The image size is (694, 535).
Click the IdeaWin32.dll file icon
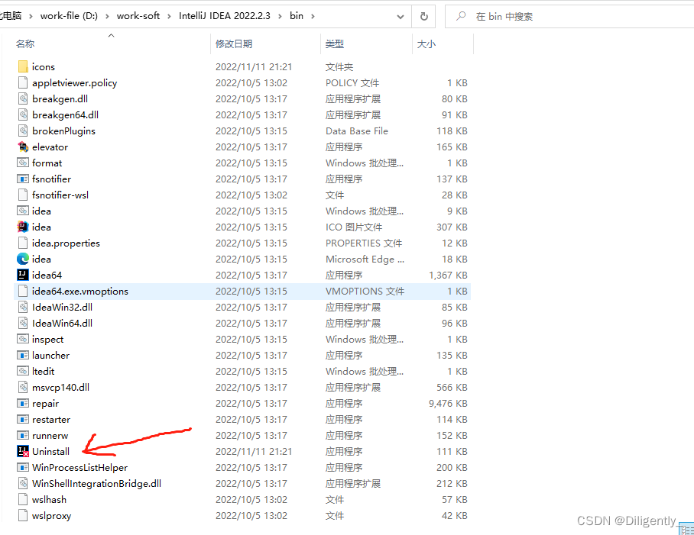23,307
